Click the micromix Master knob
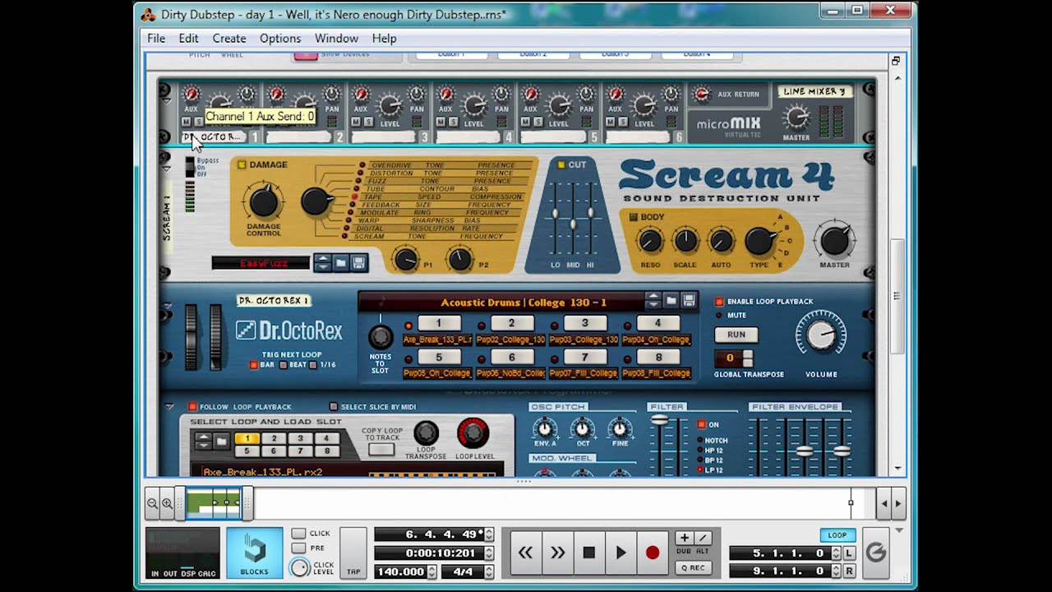Image resolution: width=1052 pixels, height=592 pixels. click(x=796, y=117)
